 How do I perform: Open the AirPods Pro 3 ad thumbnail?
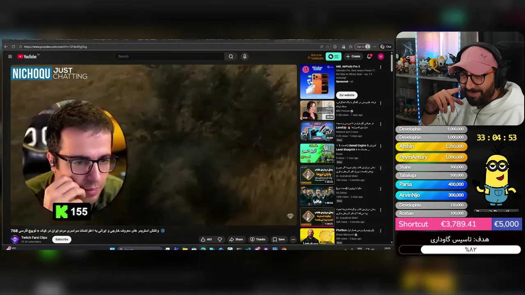[x=317, y=82]
